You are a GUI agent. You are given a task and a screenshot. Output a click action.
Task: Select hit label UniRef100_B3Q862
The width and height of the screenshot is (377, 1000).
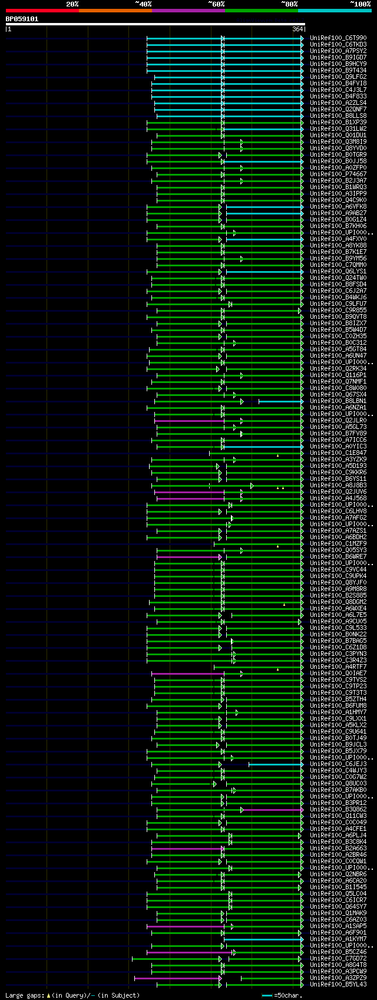tap(338, 809)
